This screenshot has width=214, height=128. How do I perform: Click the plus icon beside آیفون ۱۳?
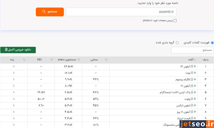[x=195, y=66]
